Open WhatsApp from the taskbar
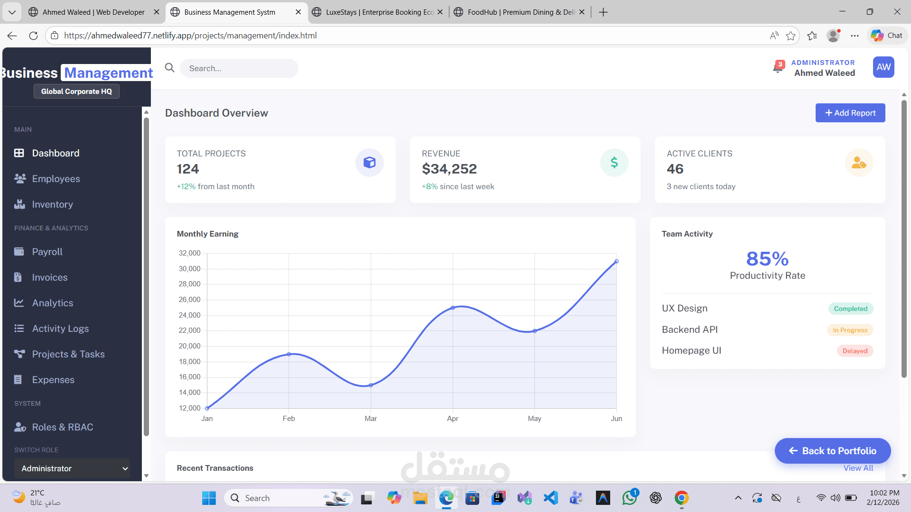This screenshot has height=512, width=911. pyautogui.click(x=630, y=498)
